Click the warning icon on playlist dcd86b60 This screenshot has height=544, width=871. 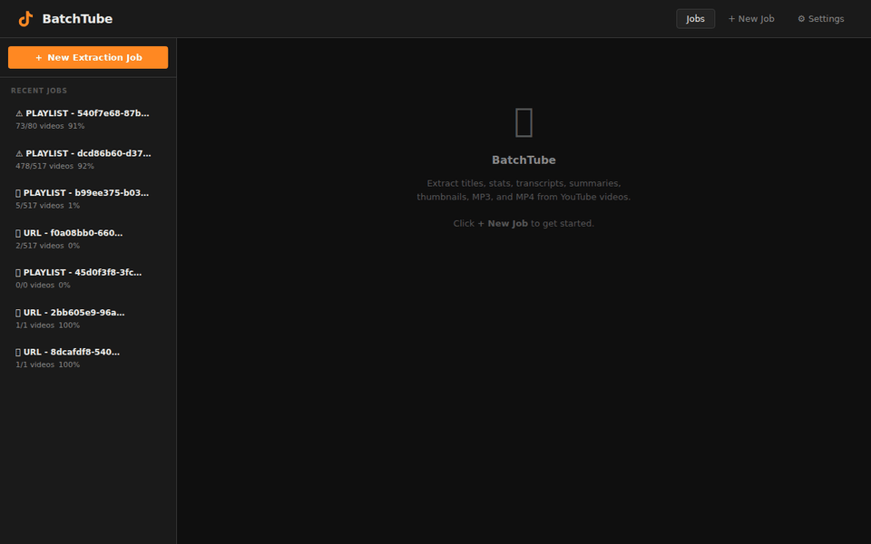(18, 152)
